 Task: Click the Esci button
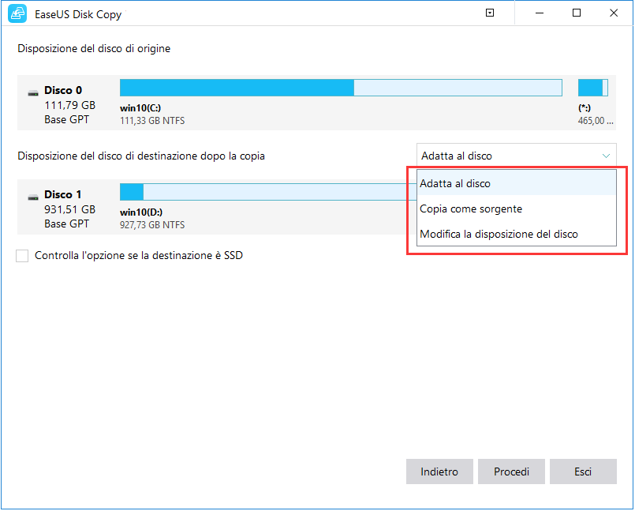click(583, 472)
